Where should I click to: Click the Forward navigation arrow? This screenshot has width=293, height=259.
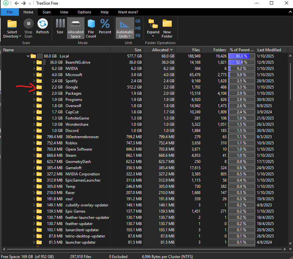tap(23, 3)
